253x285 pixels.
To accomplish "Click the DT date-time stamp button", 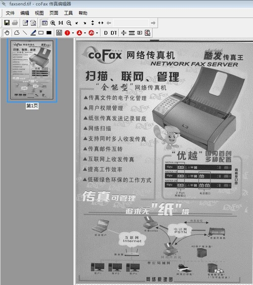I will click(114, 33).
